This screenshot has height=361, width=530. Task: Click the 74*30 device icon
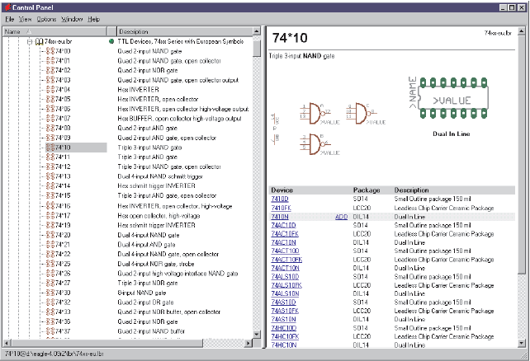click(x=50, y=293)
